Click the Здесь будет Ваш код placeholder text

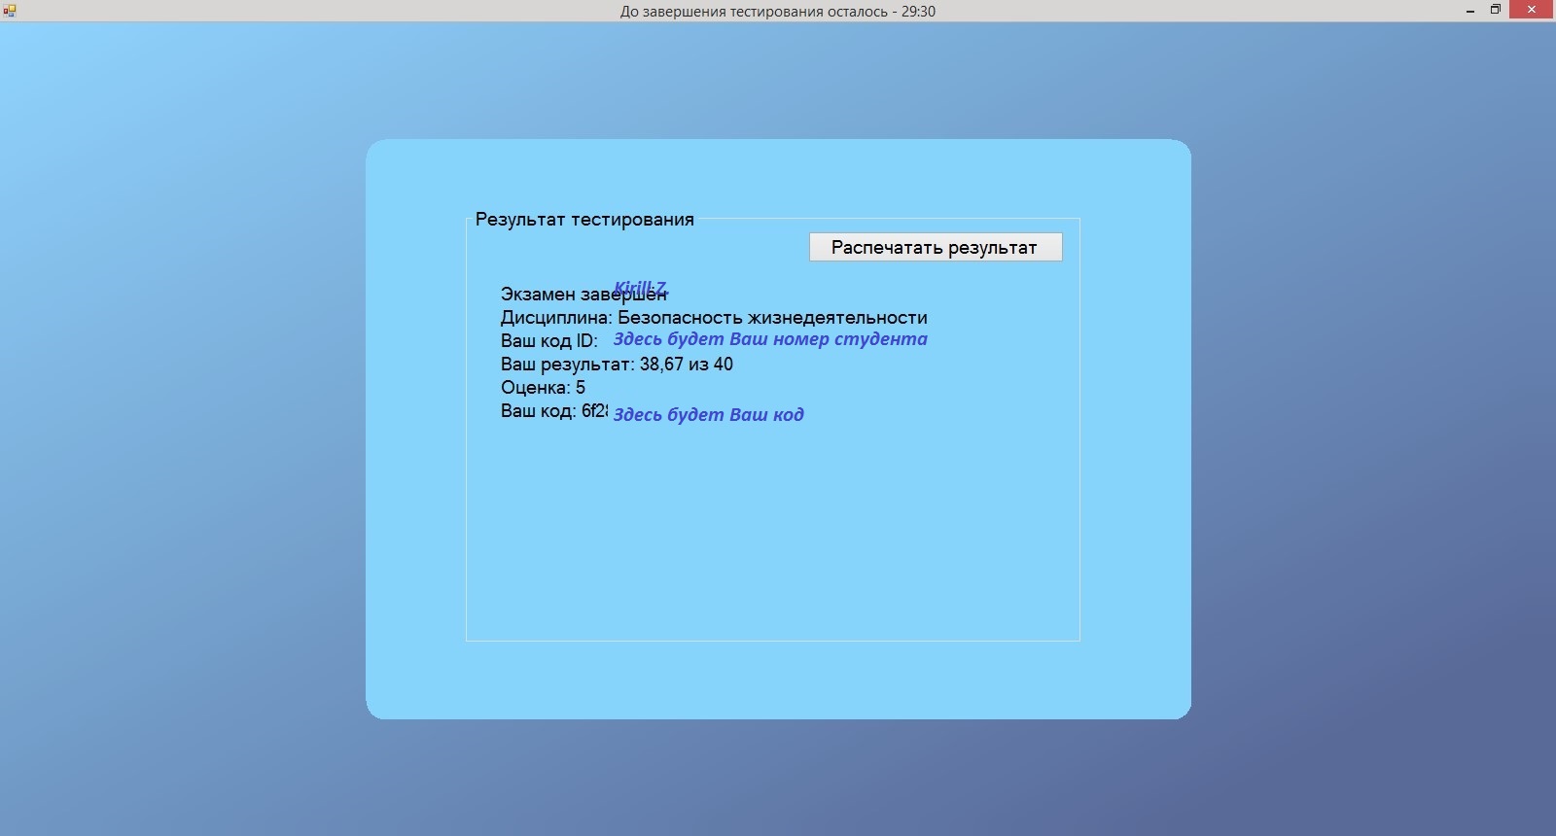click(708, 414)
